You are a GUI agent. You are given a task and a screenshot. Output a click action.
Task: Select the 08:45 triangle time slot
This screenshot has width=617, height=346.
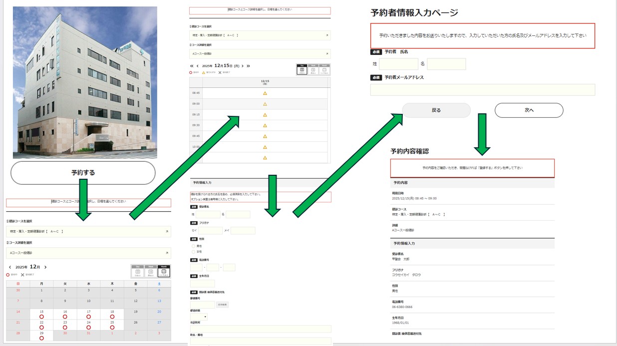(x=265, y=93)
